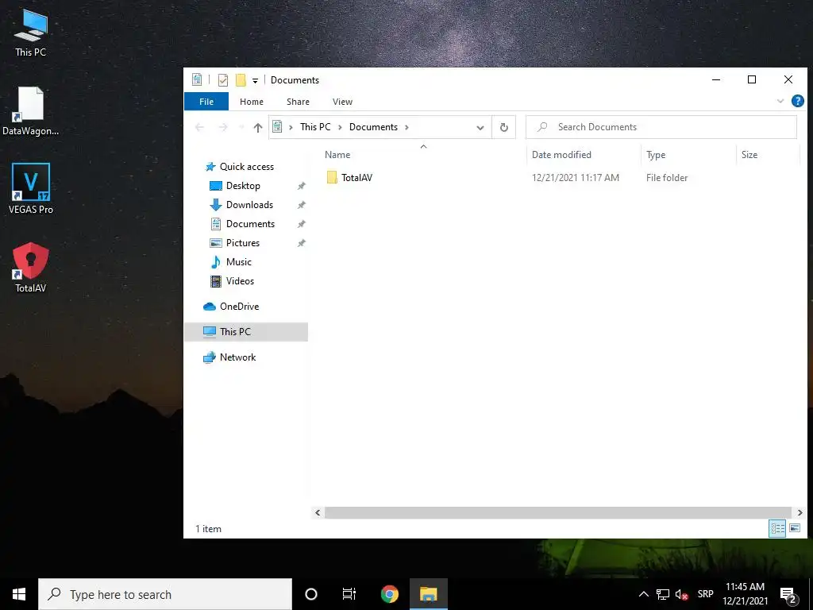Screen dimensions: 813x610
Task: Sort by the Size column header
Action: (749, 155)
